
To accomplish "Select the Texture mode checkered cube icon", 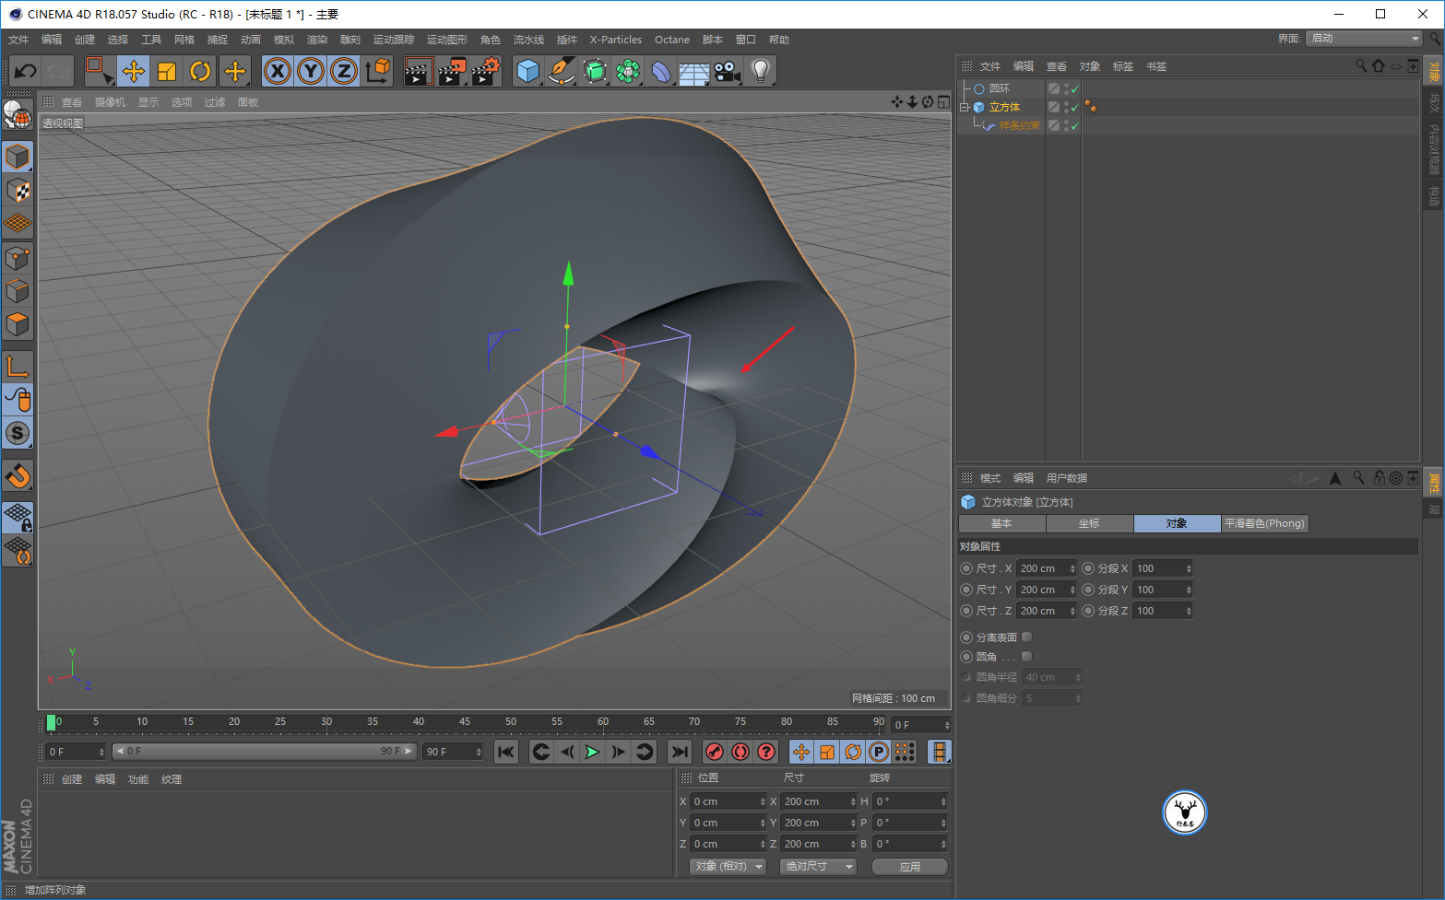I will click(18, 191).
